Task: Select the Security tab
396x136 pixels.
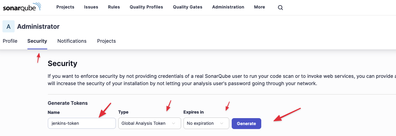Action: coord(37,41)
